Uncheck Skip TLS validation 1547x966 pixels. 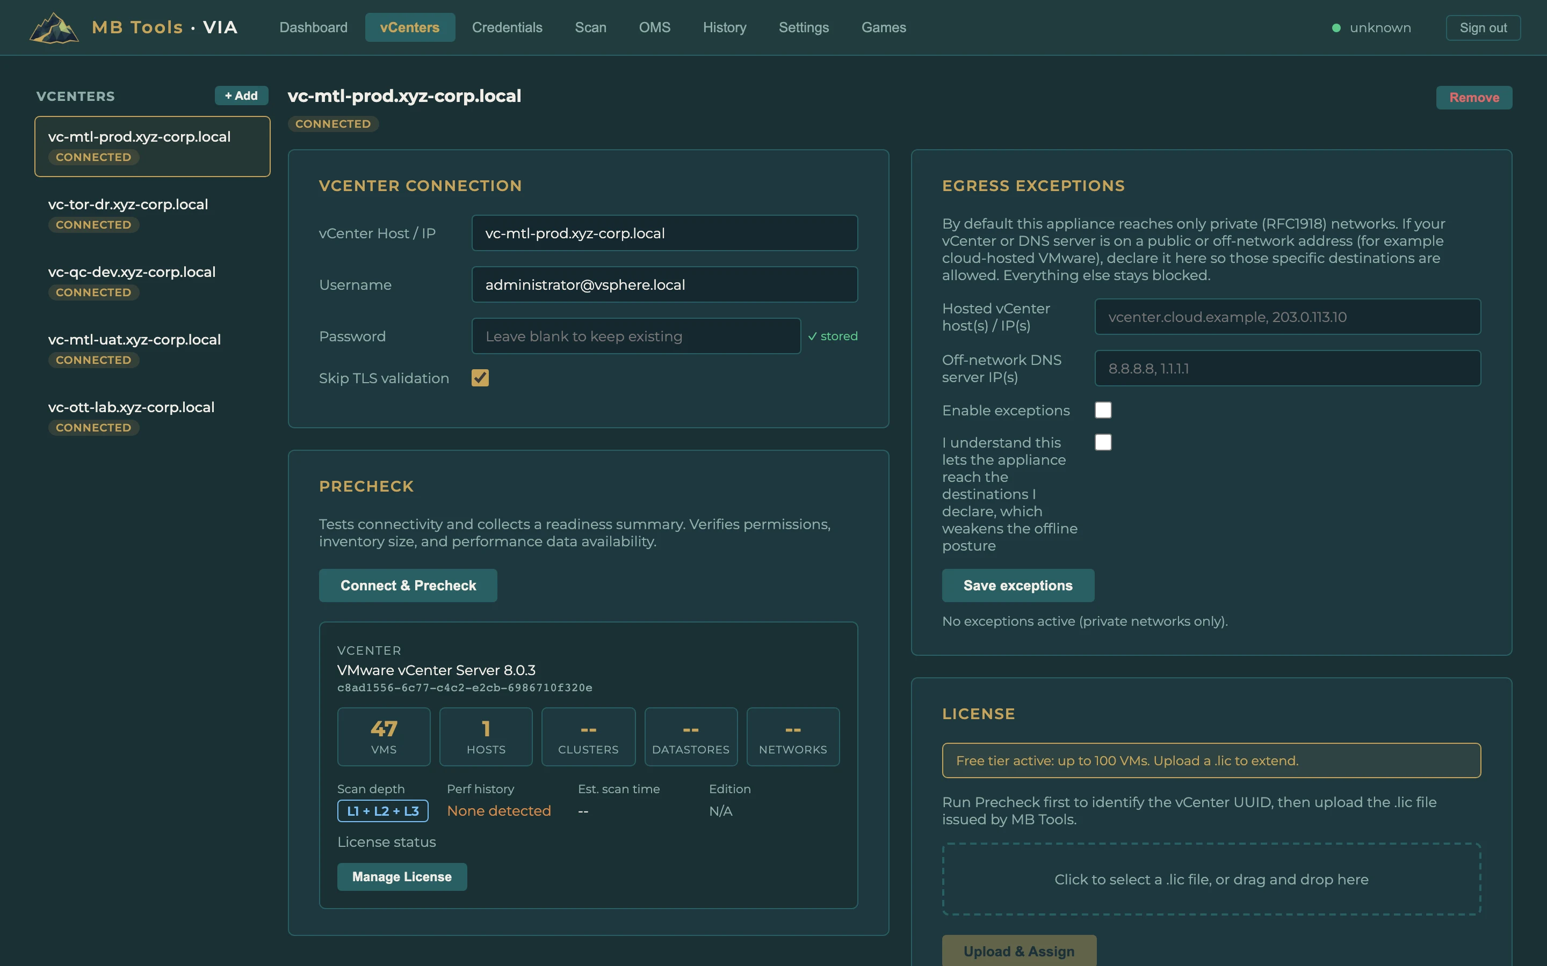(480, 378)
